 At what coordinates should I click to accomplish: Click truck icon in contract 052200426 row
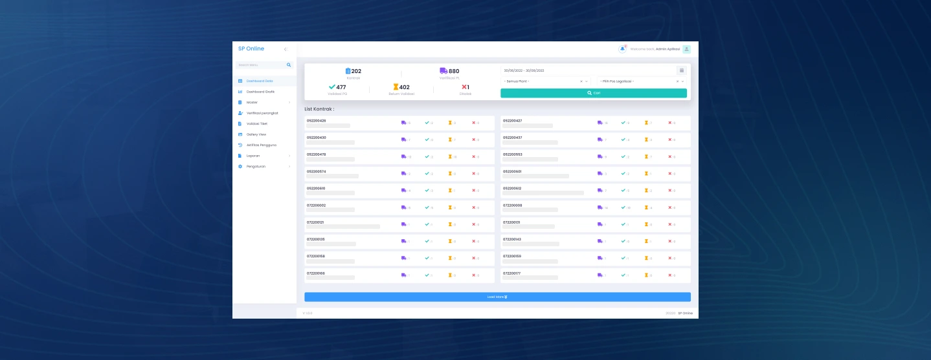coord(404,123)
